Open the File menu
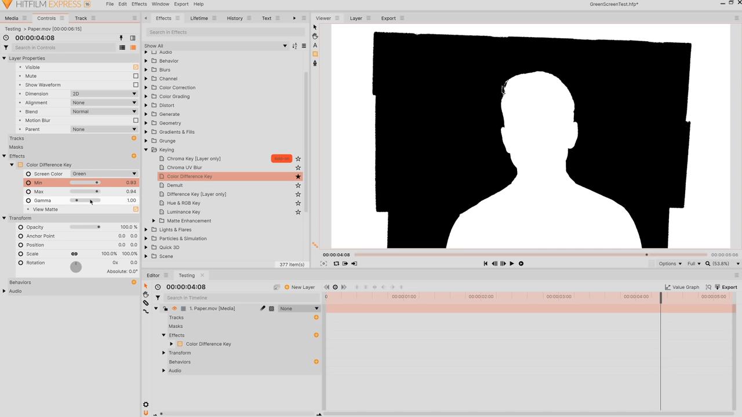Viewport: 742px width, 417px height. pyautogui.click(x=110, y=4)
